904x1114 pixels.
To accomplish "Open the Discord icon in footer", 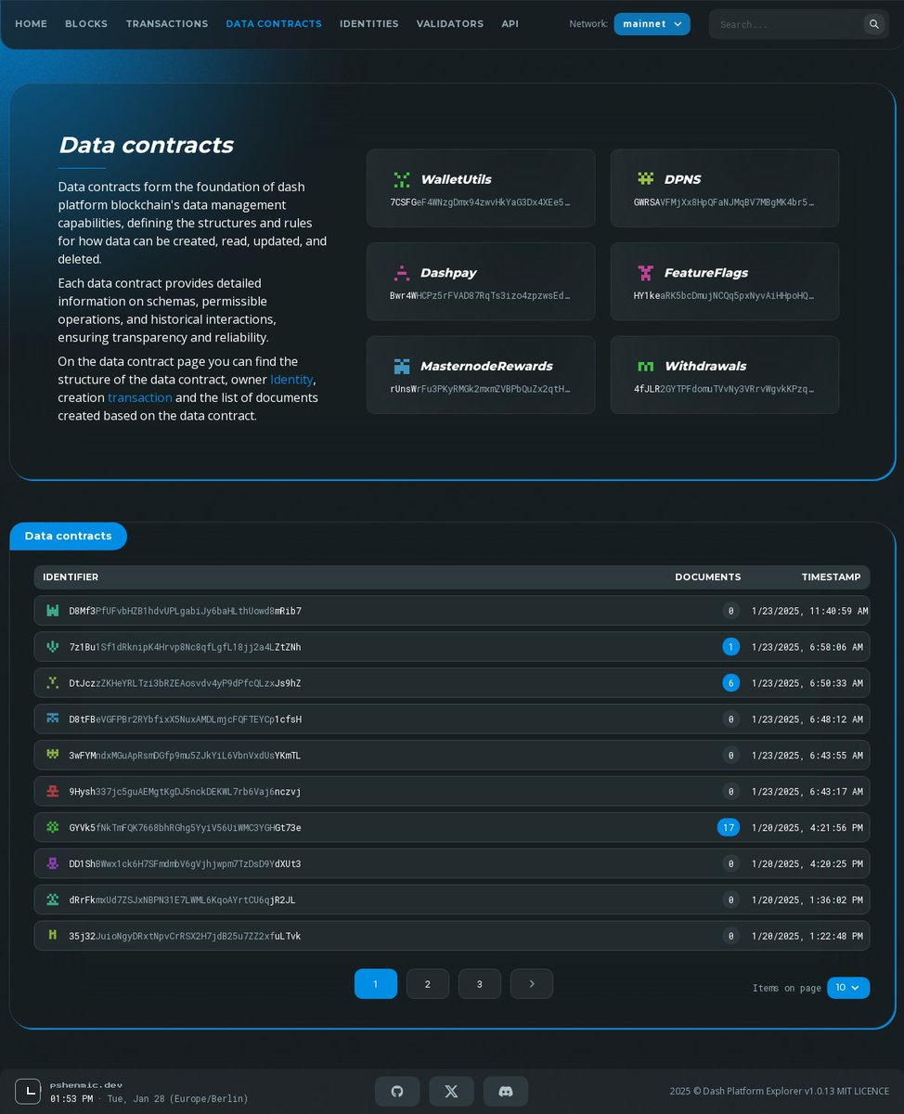I will pyautogui.click(x=505, y=1091).
